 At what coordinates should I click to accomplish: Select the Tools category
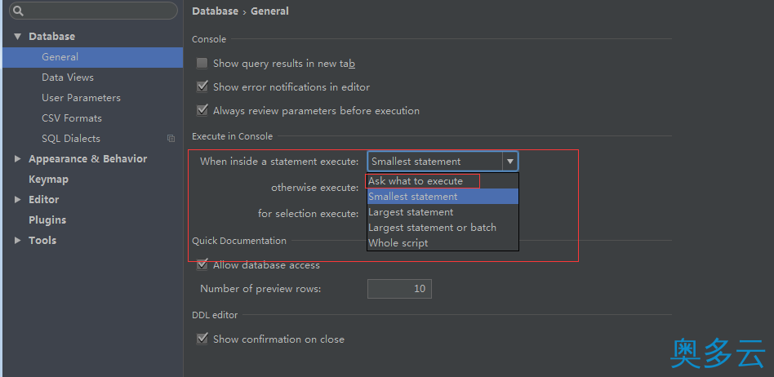pos(42,240)
